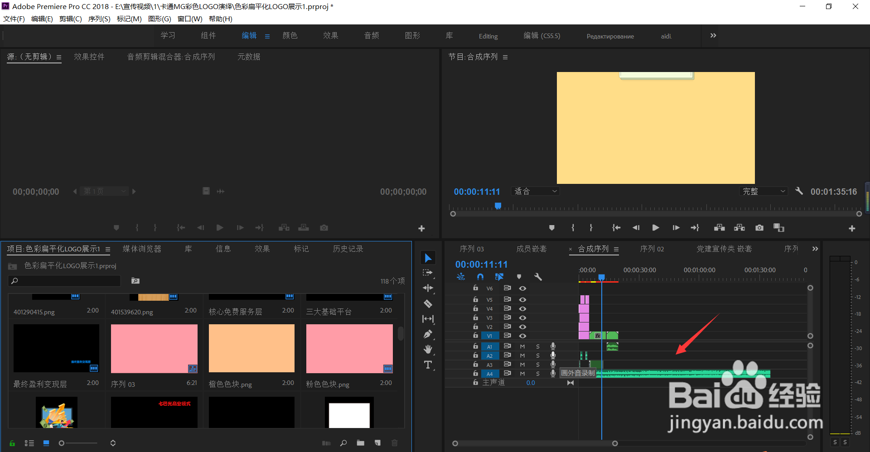Select the 橙色色块.png thumbnail in project panel
Screen dimensions: 870x452
[x=251, y=348]
